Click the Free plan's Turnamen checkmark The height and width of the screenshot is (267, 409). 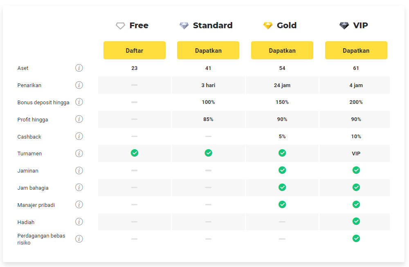(x=135, y=153)
